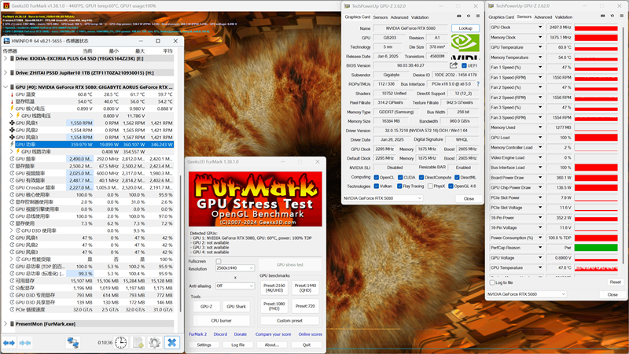Click the Lookup button in GPU-Z
Viewport: 629px width, 354px height.
[465, 28]
